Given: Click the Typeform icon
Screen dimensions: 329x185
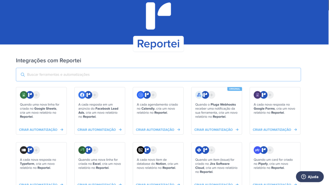Looking at the screenshot, I should 23,150.
